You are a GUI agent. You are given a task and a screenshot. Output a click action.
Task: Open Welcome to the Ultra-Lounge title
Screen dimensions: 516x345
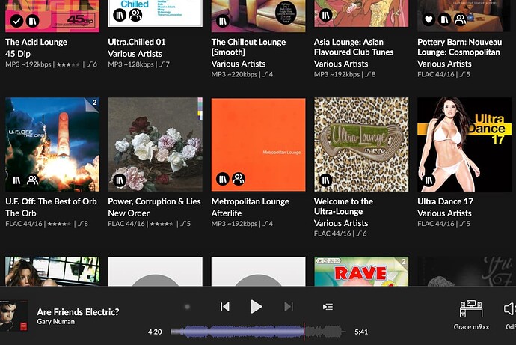click(343, 207)
